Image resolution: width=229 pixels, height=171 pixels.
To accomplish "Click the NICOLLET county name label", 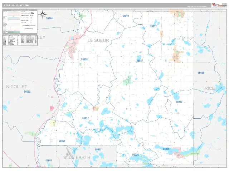I will coord(17,87).
